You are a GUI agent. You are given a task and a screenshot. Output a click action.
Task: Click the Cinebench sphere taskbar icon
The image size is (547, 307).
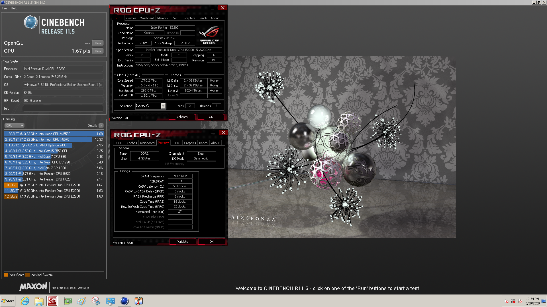pos(124,301)
